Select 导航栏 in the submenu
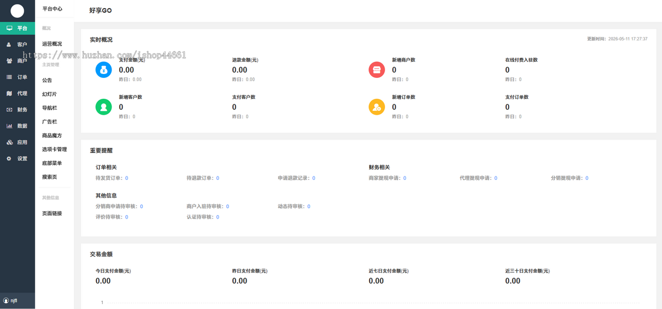662x309 pixels. (50, 108)
